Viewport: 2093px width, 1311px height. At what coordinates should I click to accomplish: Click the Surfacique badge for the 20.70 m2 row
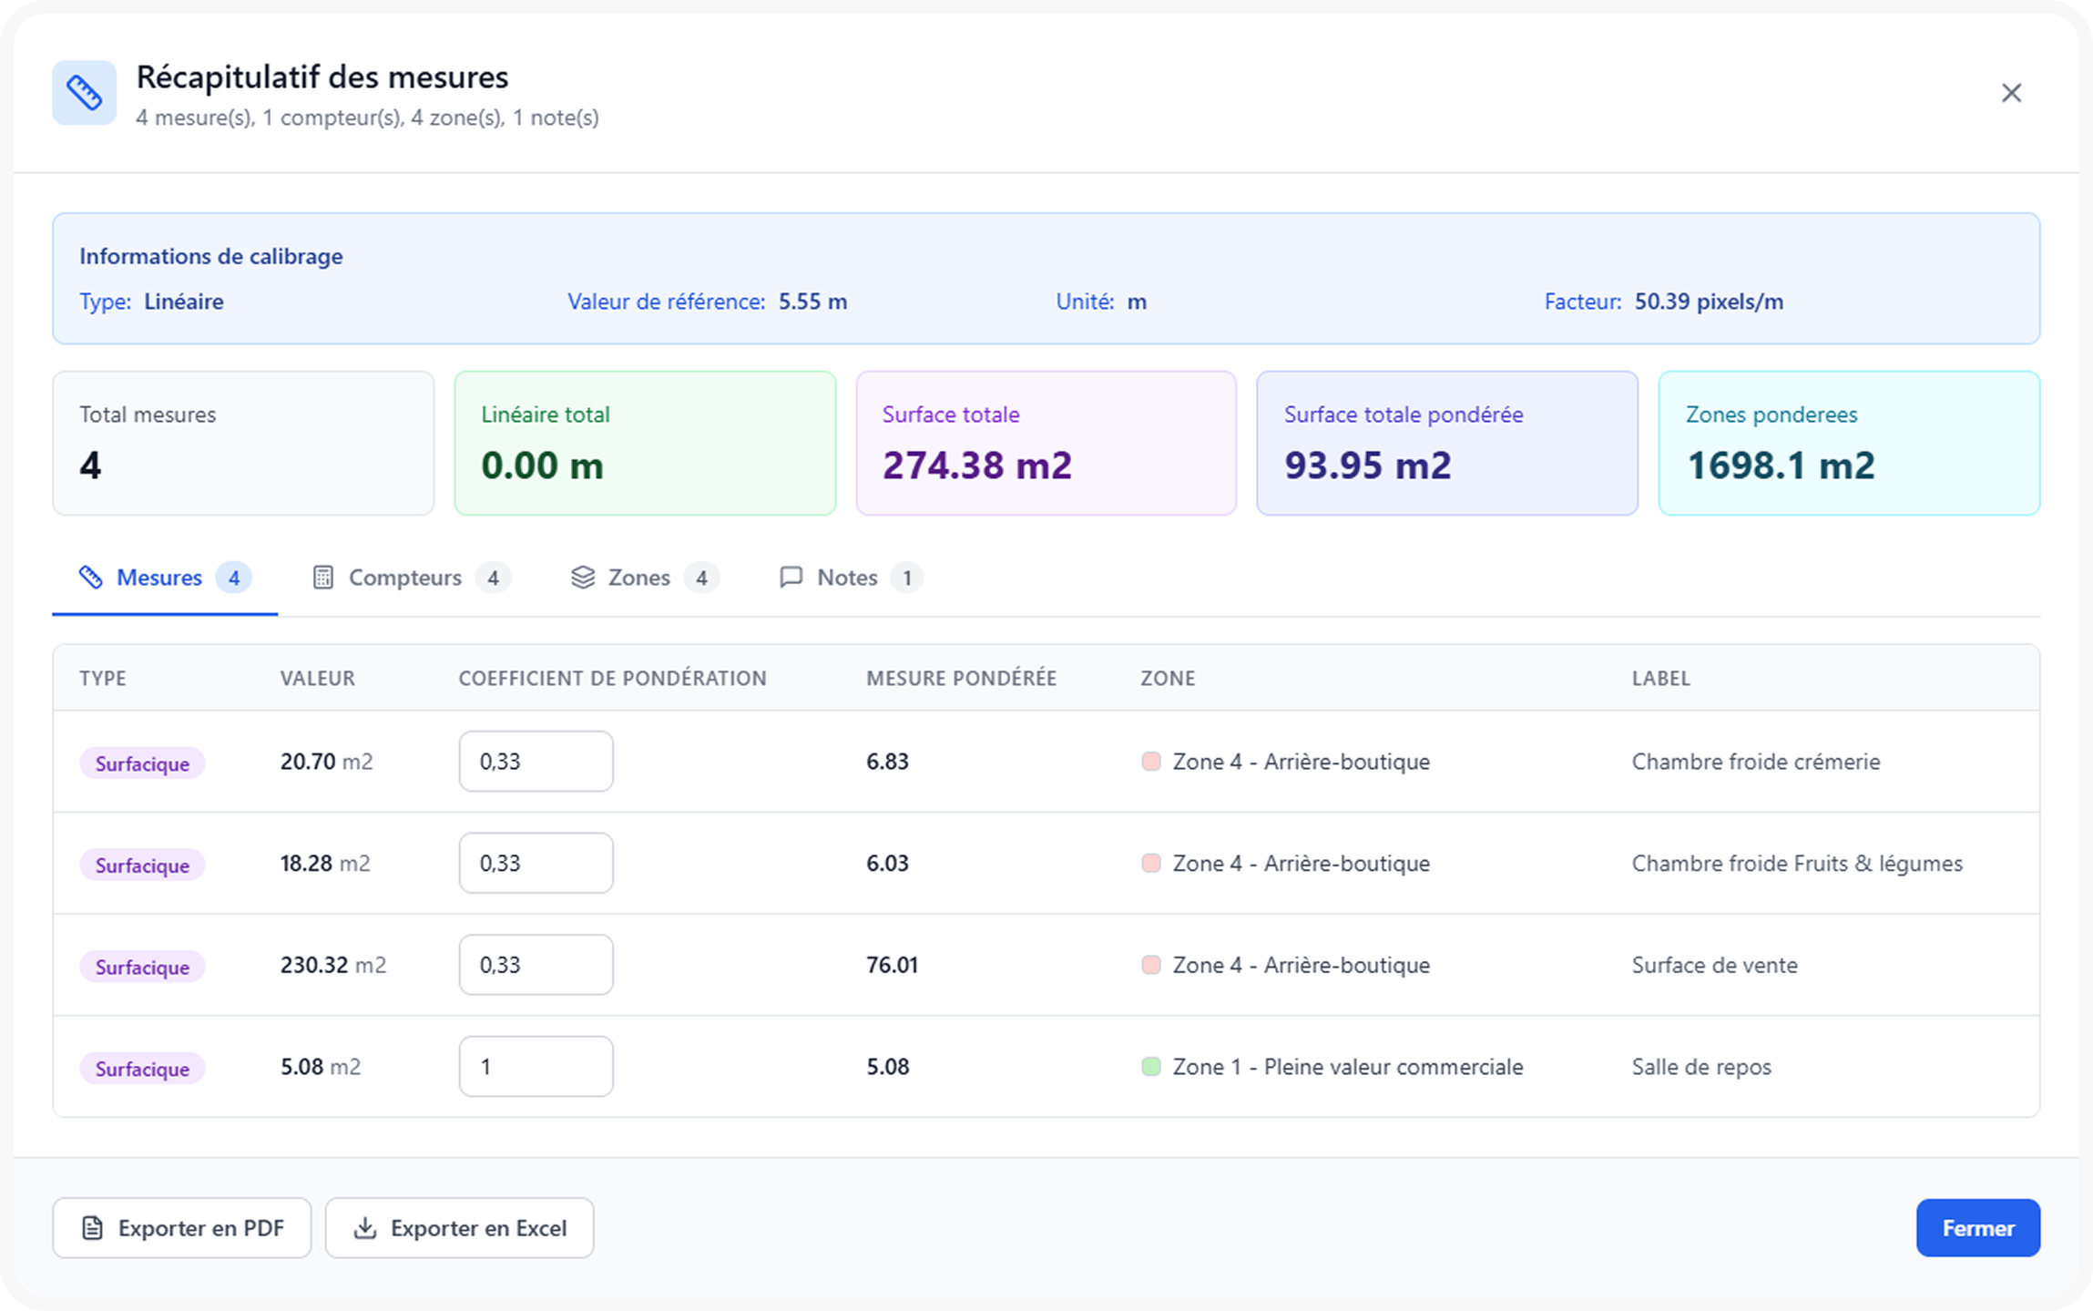point(142,763)
